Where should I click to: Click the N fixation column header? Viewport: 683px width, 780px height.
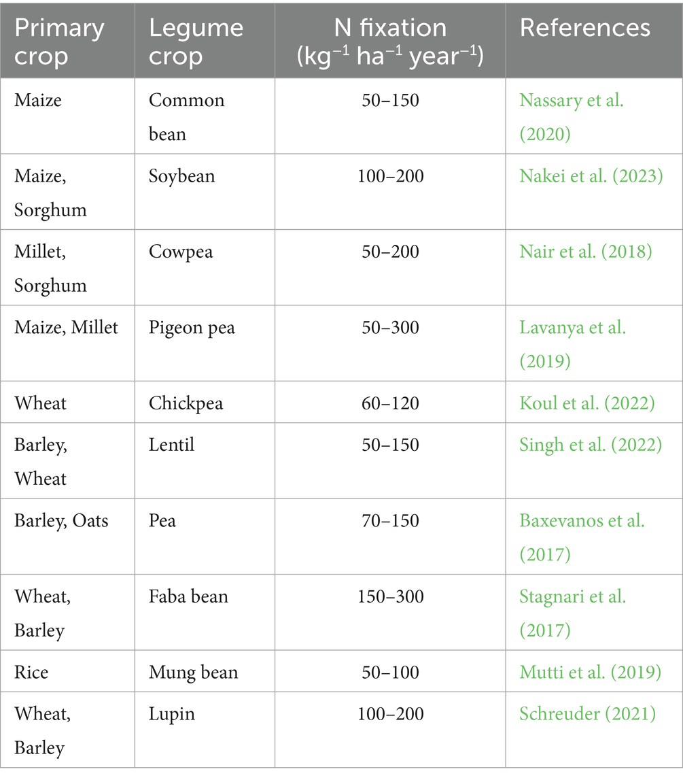390,41
